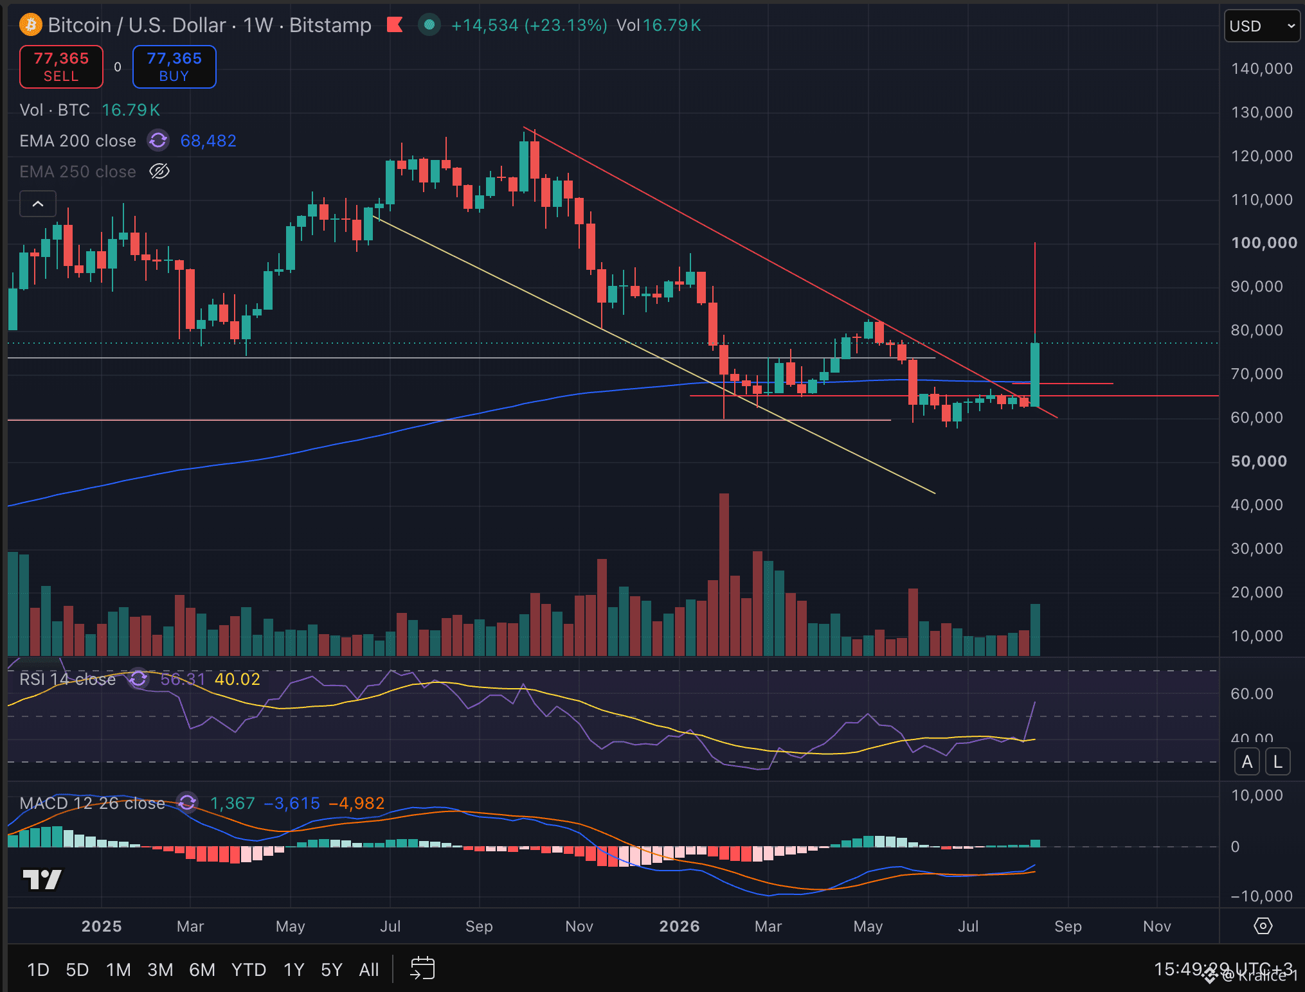
Task: Click the refresh icon beside MACD 12 26 close
Action: [x=187, y=802]
